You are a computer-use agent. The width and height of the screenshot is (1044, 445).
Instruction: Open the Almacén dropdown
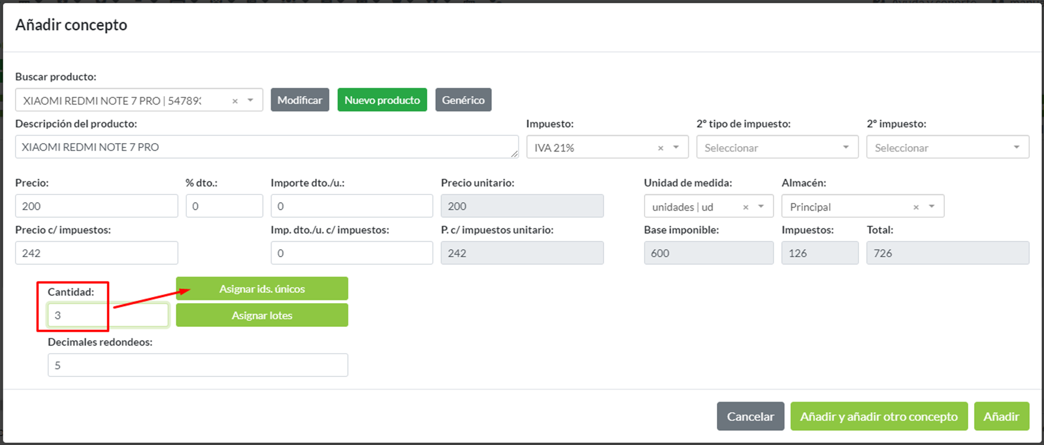(931, 206)
